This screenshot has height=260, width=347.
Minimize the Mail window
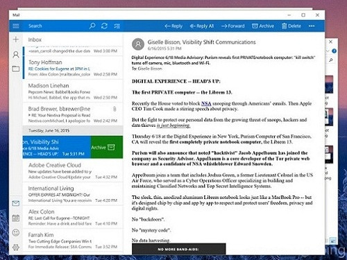pos(289,15)
